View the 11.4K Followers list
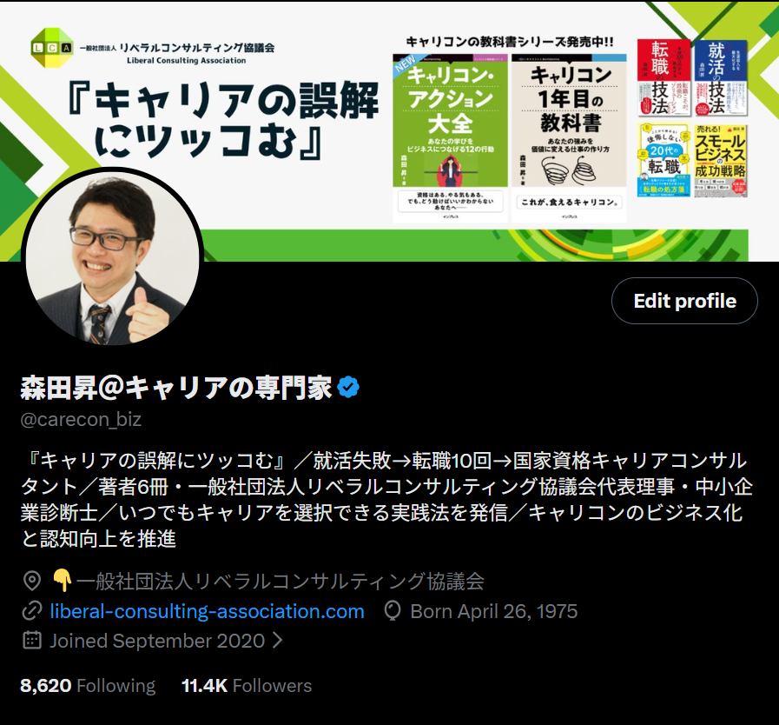Viewport: 779px width, 725px height. [x=247, y=686]
